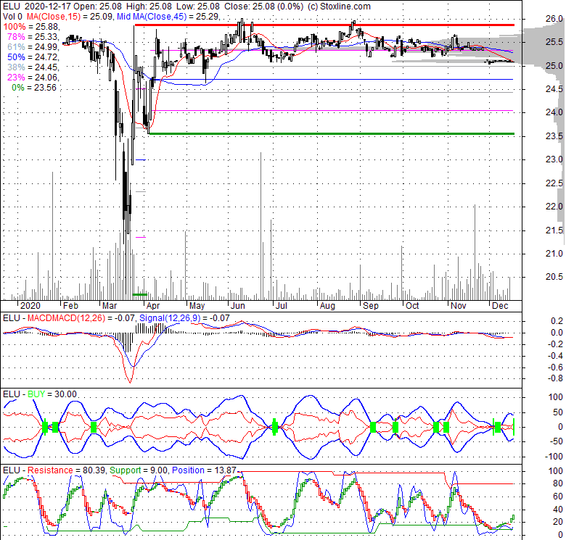566x540 pixels.
Task: Click the 21.0 price axis value
Action: click(x=554, y=254)
